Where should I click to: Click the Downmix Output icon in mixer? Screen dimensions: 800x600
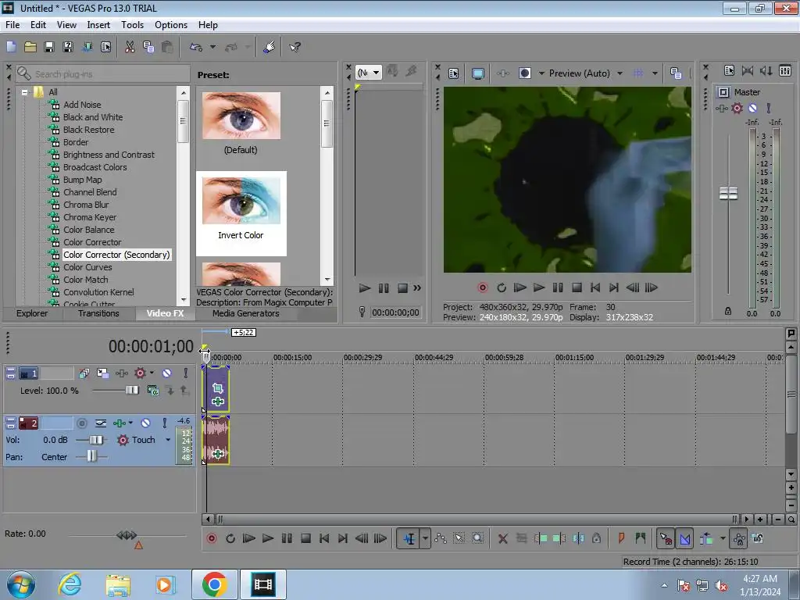point(748,70)
